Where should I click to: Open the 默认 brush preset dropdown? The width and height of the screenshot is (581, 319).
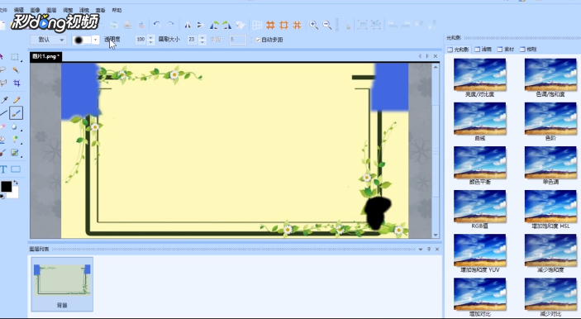(48, 40)
